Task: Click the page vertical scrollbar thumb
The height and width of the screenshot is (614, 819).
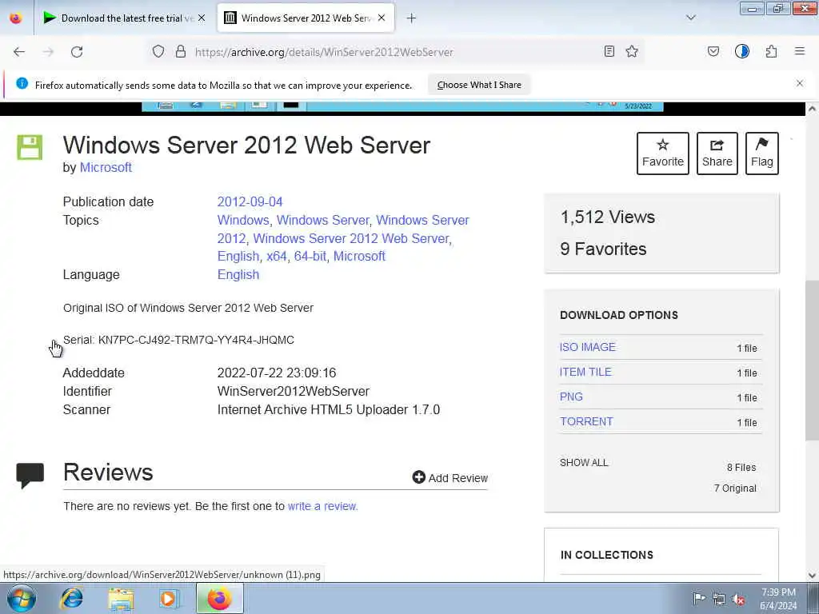Action: pos(812,361)
